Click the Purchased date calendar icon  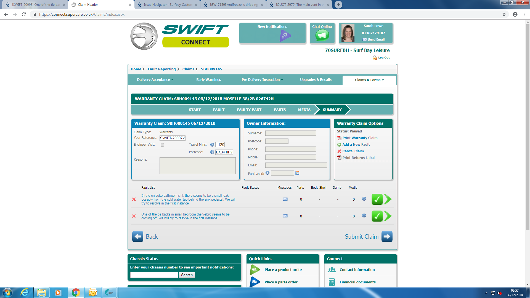tap(297, 173)
